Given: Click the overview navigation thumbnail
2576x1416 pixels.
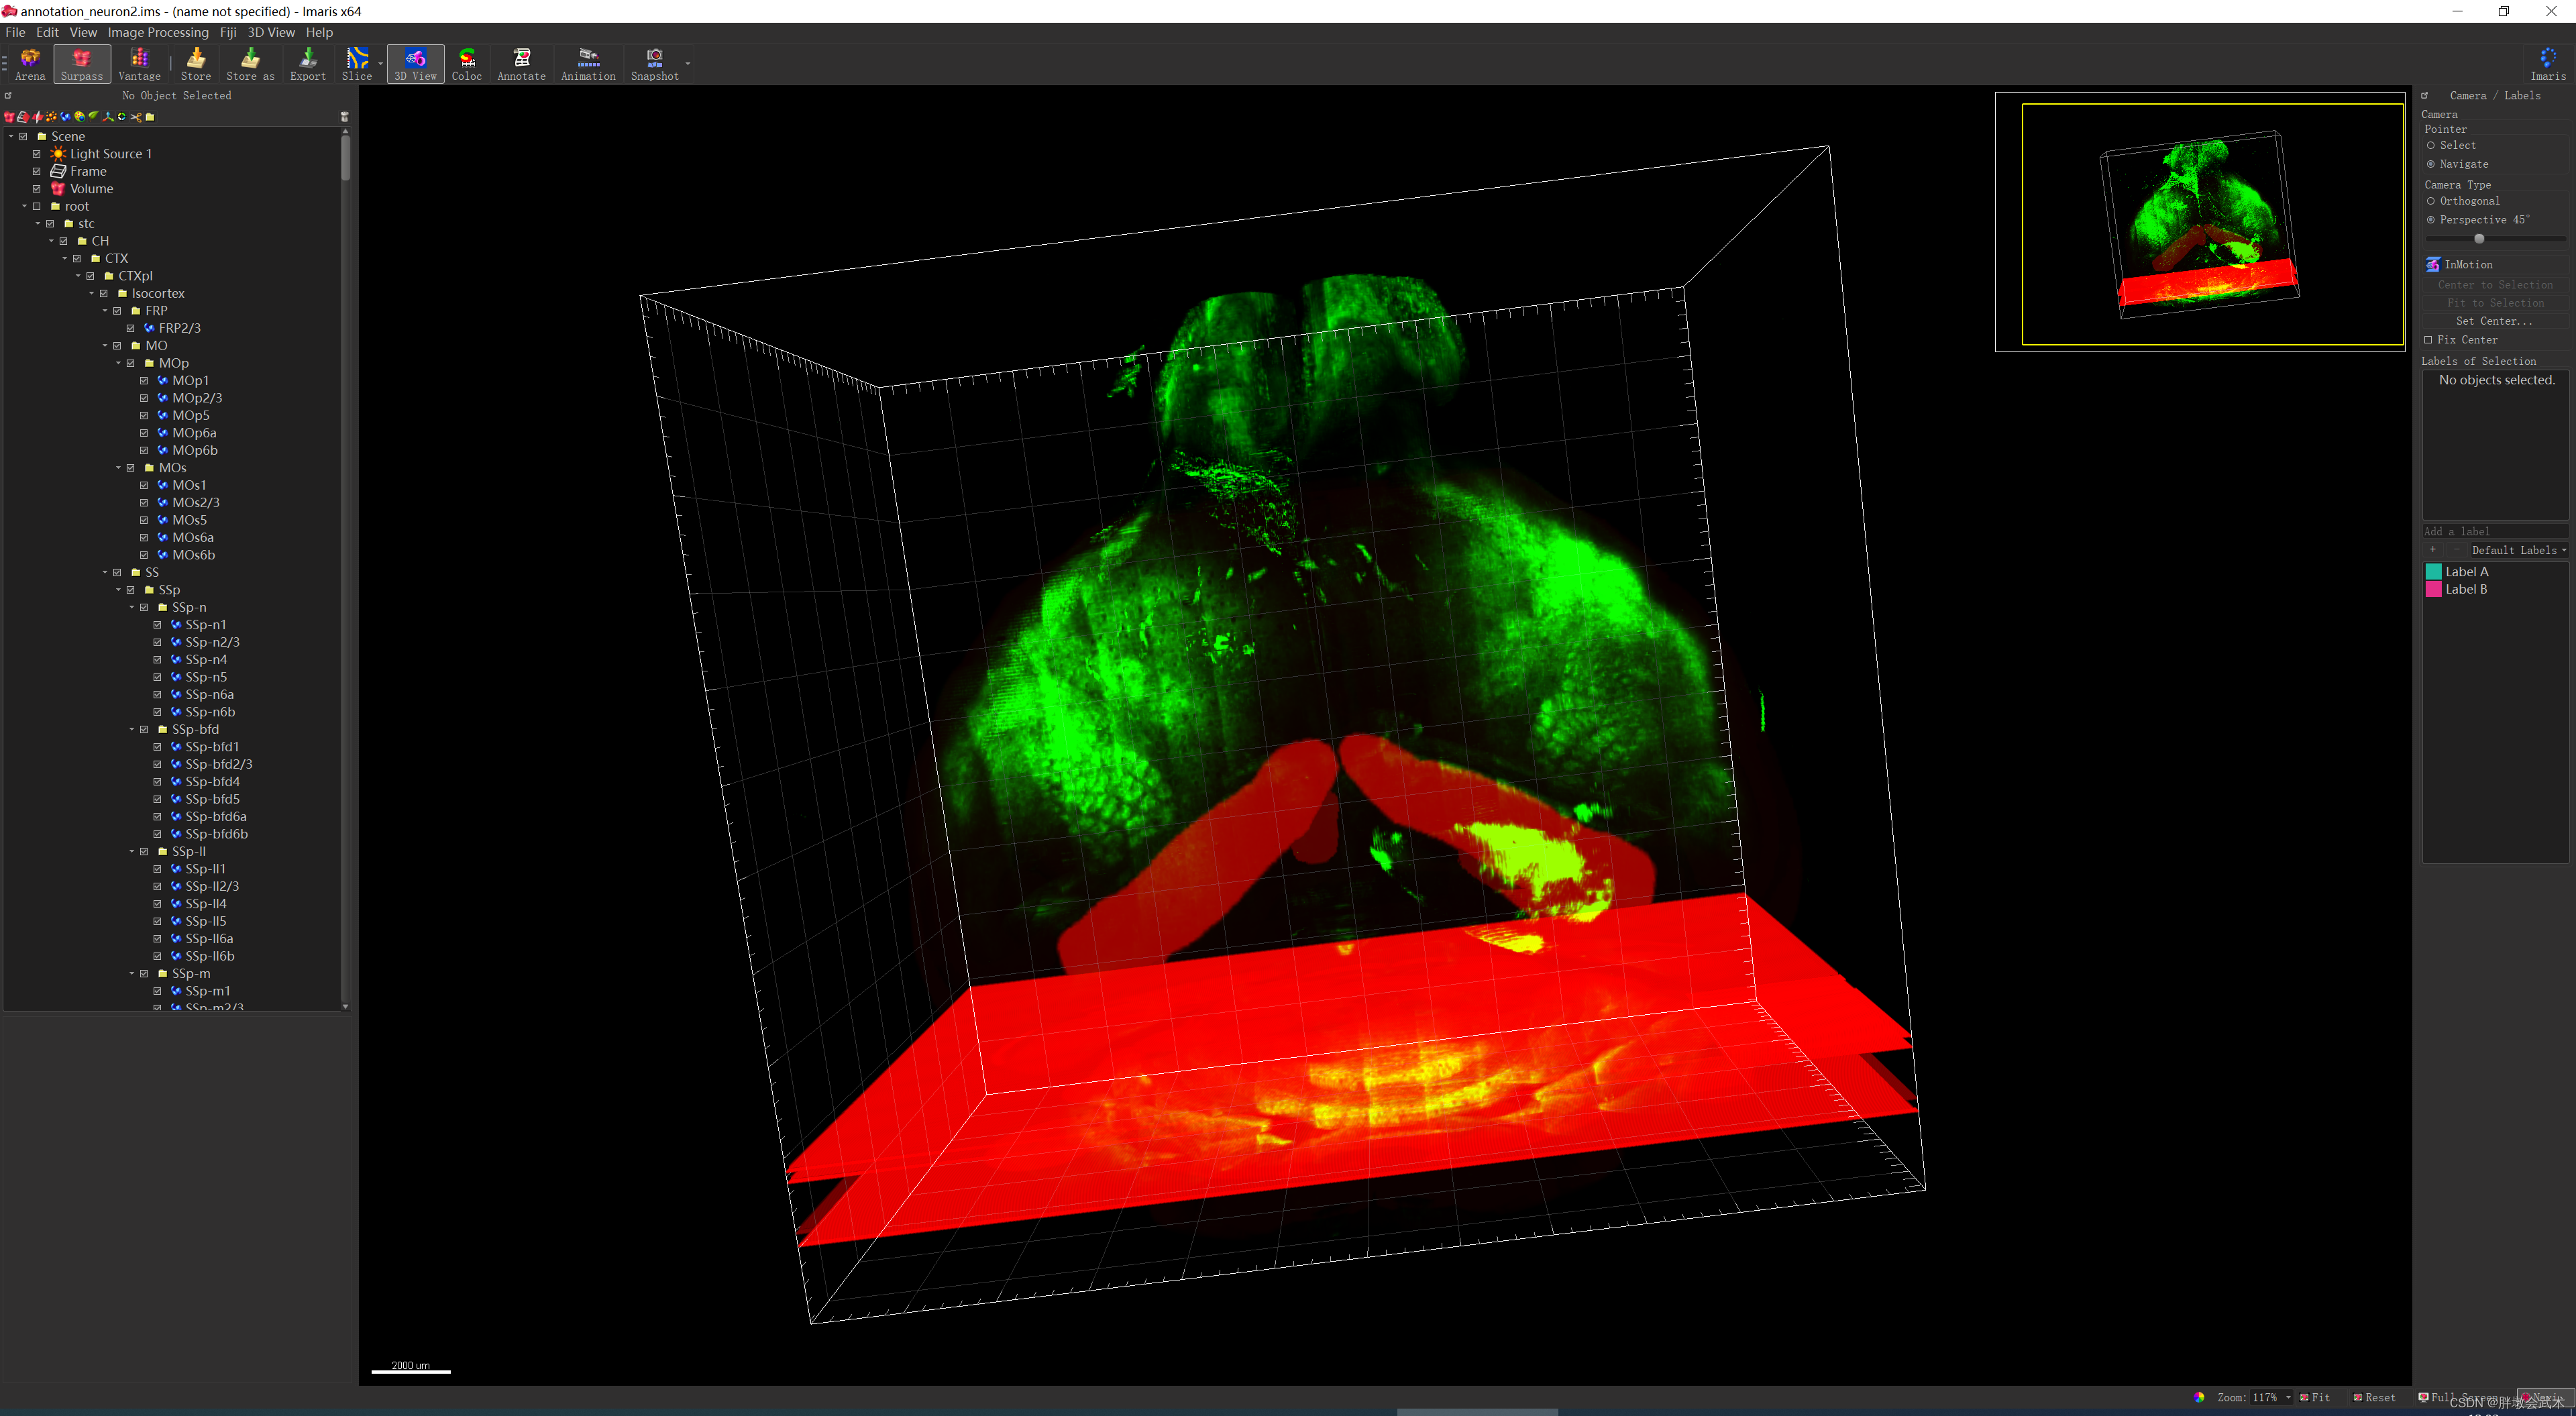Looking at the screenshot, I should [x=2199, y=222].
